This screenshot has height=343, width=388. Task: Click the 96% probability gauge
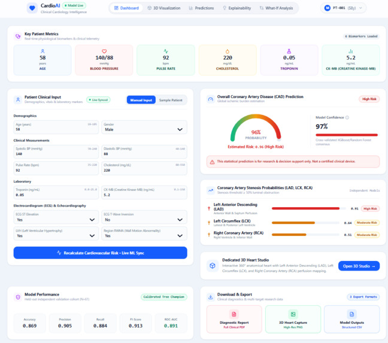[256, 128]
